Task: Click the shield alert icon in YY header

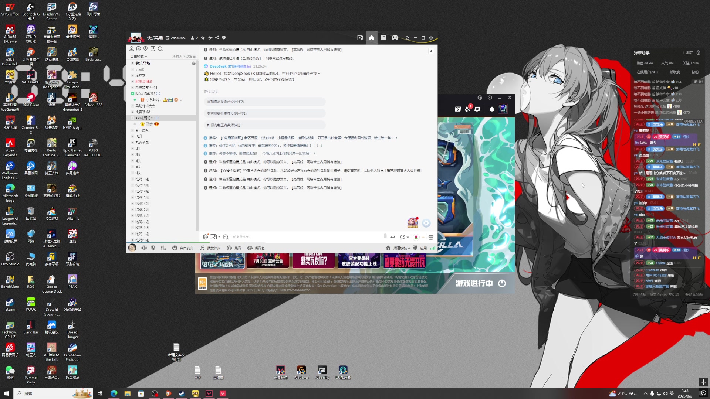Action: [224, 38]
